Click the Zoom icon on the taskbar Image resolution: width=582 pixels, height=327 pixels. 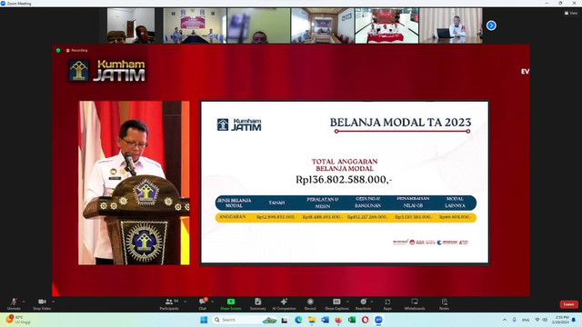pos(378,320)
